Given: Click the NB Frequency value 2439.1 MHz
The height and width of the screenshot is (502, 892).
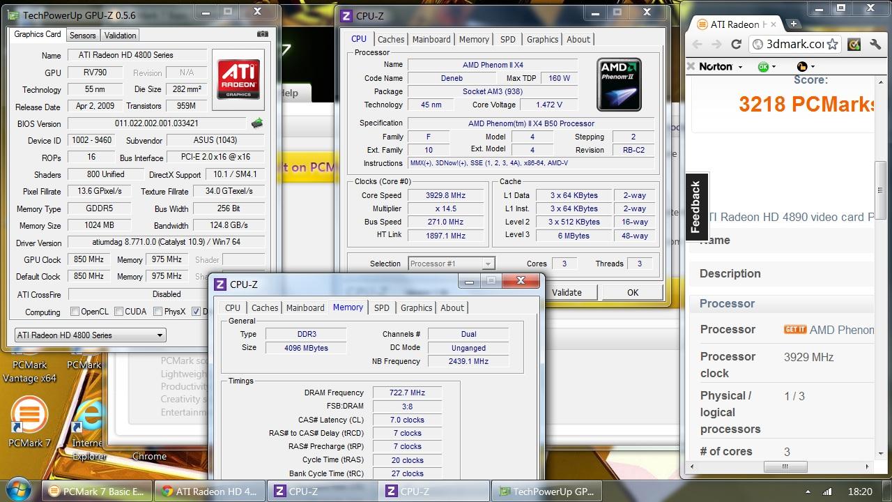Looking at the screenshot, I should (x=468, y=361).
